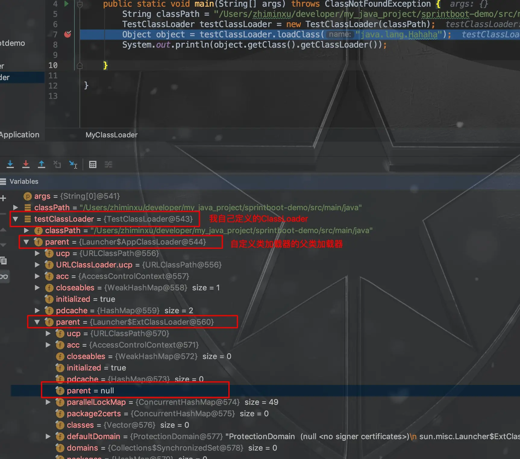The width and height of the screenshot is (520, 459).
Task: Click the up navigation arrow in sidebar
Action: 3,230
